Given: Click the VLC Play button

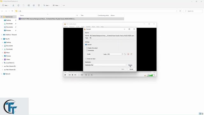Looking at the screenshot, I should 65,75.
